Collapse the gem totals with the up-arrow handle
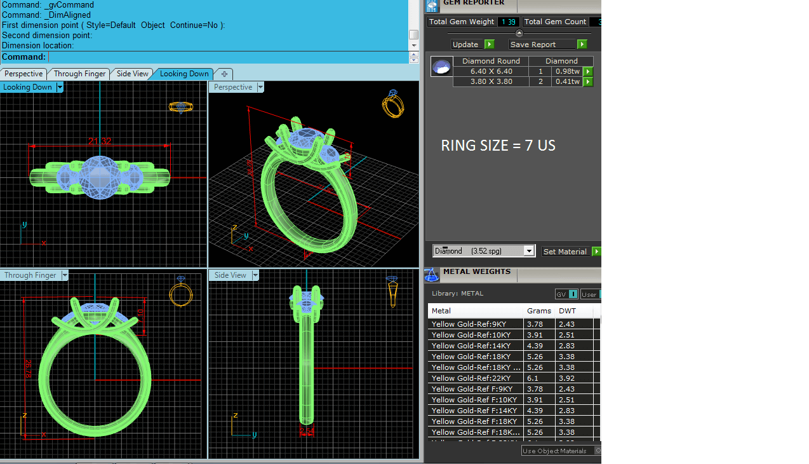Screen dimensions: 809x464 point(519,34)
